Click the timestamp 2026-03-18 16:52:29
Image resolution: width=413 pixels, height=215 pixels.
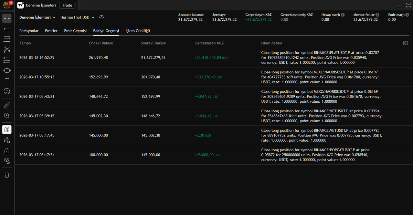coord(37,58)
